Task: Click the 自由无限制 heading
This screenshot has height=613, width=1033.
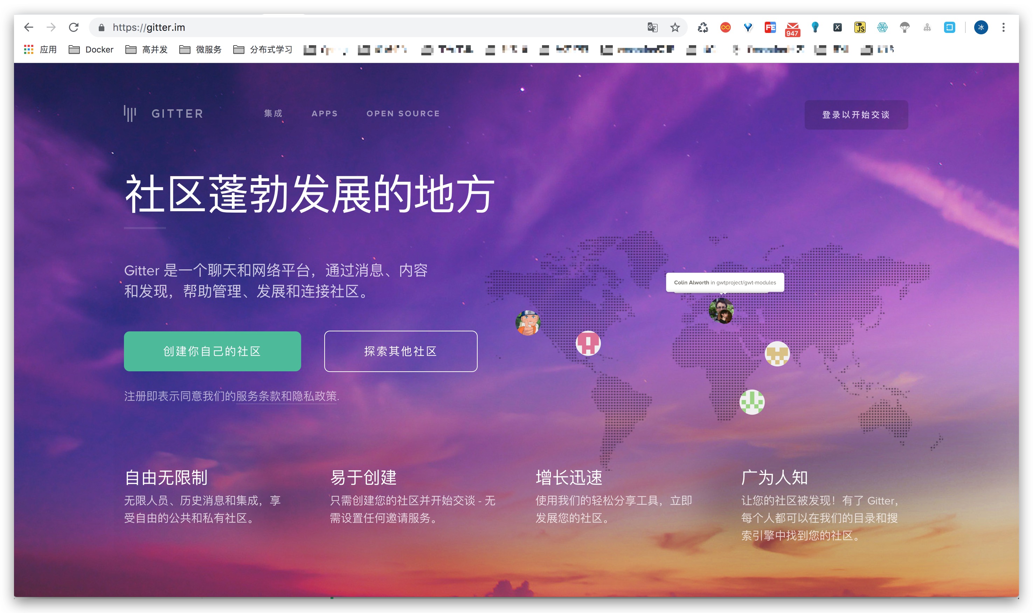Action: pyautogui.click(x=166, y=477)
